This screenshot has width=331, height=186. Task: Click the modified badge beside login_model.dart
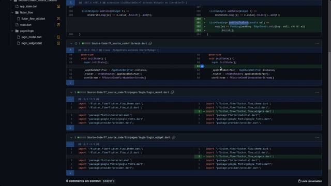click(58, 37)
